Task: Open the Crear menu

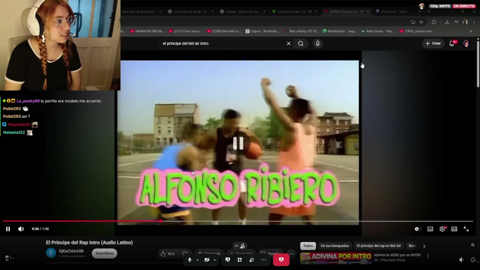Action: (433, 43)
